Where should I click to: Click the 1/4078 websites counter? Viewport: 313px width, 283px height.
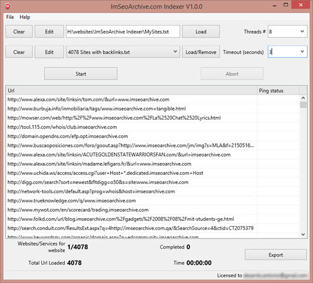(77, 247)
